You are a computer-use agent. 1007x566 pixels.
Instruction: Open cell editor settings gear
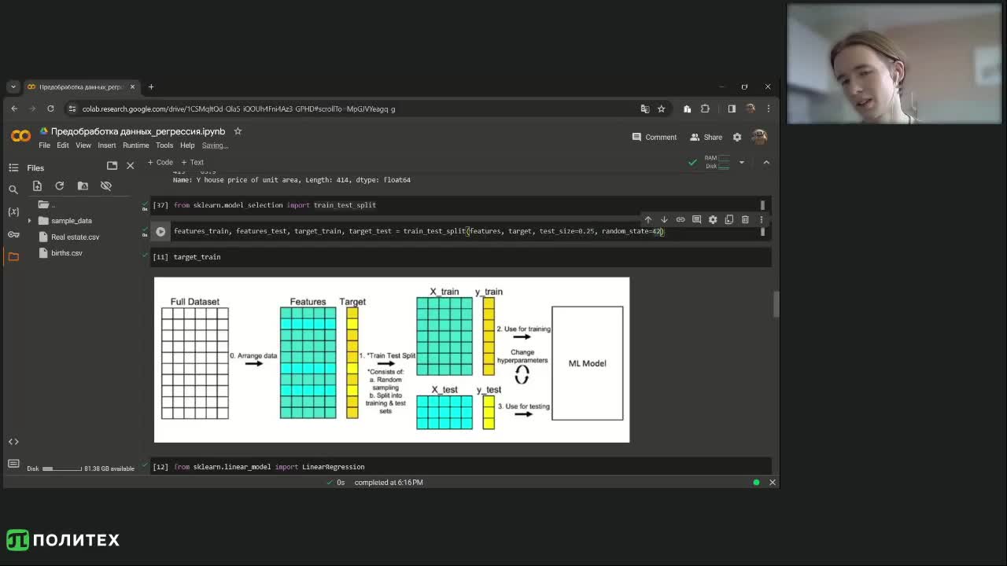pyautogui.click(x=713, y=219)
